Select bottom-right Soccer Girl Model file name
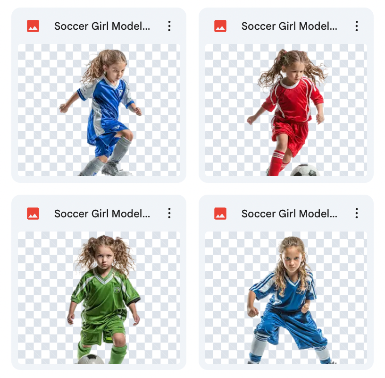This screenshot has height=378, width=385. [289, 214]
